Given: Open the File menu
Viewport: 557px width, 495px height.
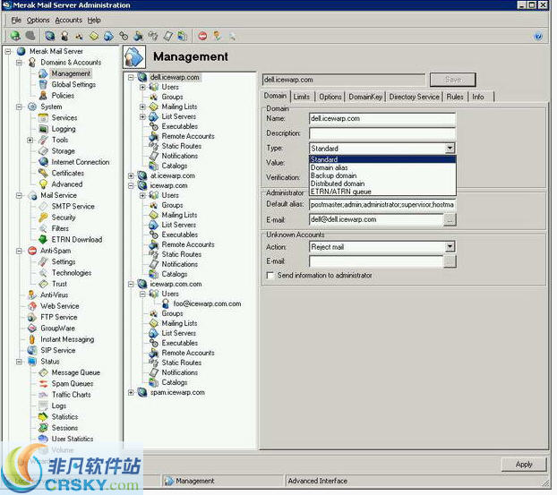Looking at the screenshot, I should [16, 21].
